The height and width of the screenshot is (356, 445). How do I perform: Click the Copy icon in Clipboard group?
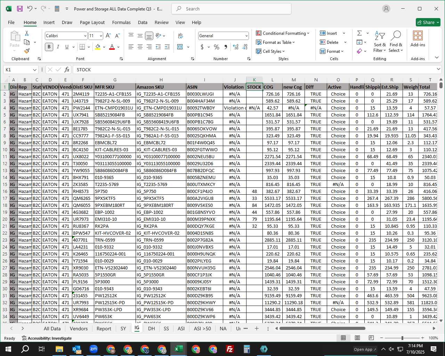[27, 42]
